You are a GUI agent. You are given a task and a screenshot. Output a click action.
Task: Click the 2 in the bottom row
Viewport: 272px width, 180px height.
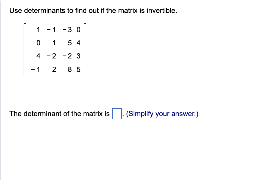tap(54, 69)
